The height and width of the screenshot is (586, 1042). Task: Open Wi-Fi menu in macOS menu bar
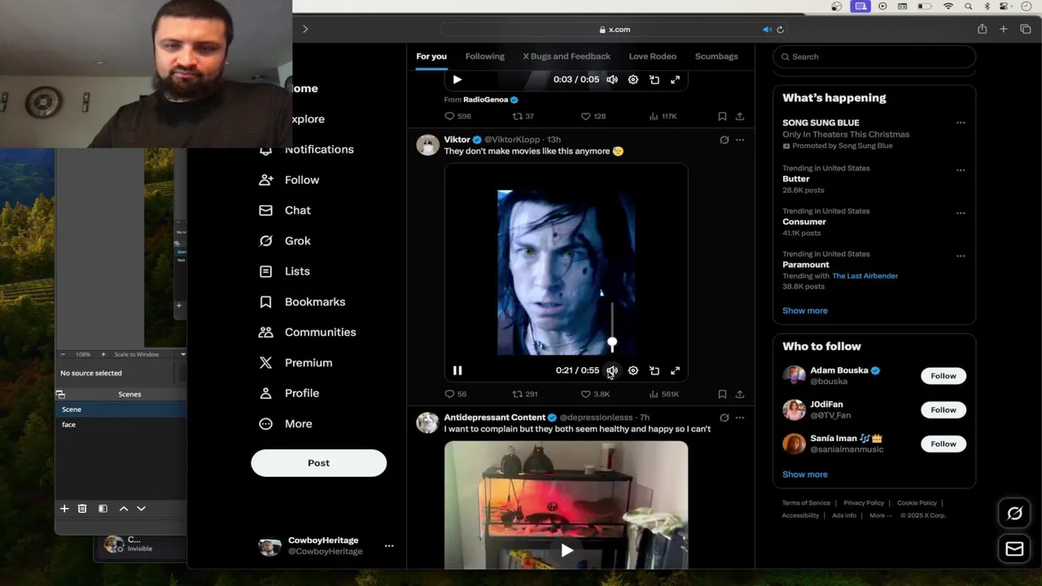pyautogui.click(x=948, y=7)
